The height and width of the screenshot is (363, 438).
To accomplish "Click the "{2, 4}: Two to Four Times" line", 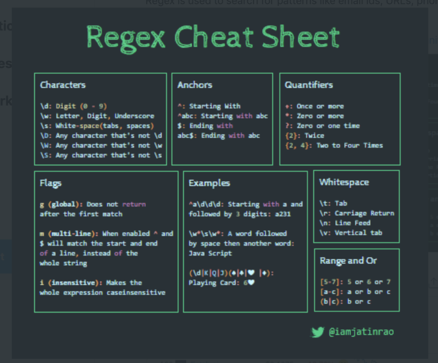I will pos(334,145).
